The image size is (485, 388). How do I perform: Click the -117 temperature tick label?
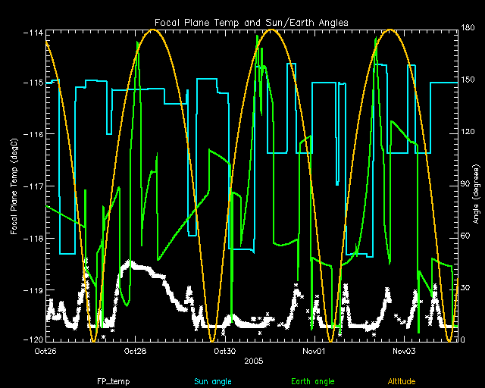33,186
